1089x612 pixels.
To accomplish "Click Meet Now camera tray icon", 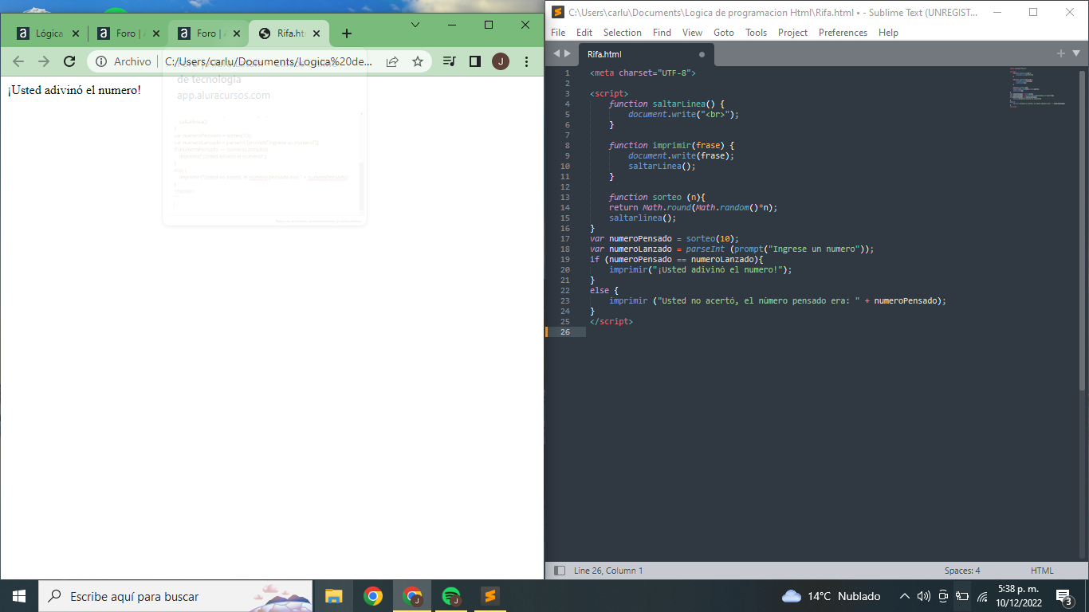I will coord(943,596).
